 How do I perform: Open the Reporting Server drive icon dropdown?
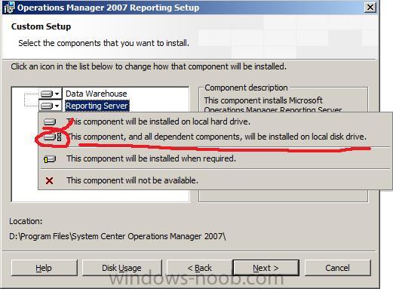[50, 106]
